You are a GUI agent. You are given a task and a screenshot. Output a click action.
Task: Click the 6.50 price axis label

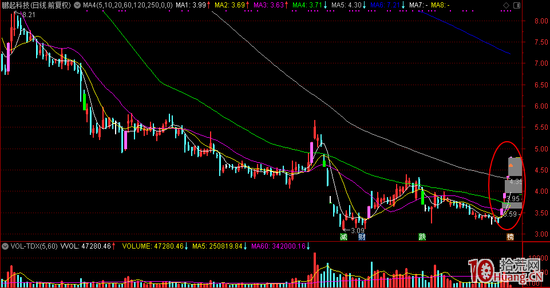point(541,85)
